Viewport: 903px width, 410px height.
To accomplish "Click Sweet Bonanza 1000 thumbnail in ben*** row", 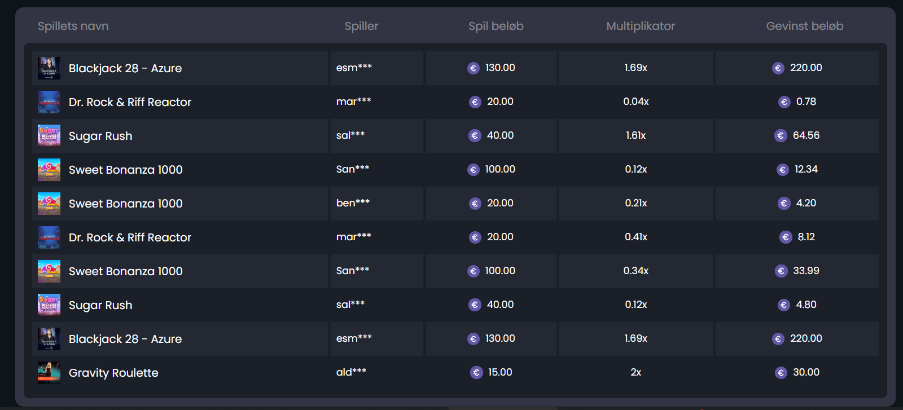I will tap(49, 204).
